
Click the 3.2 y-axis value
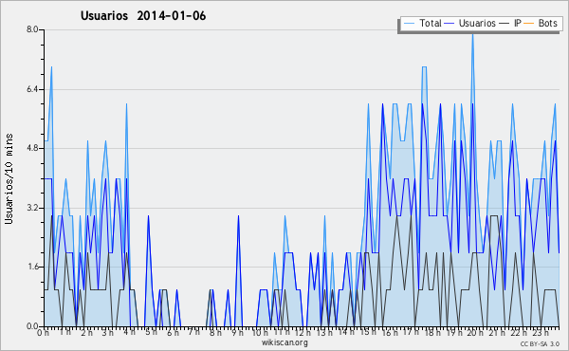[32, 208]
